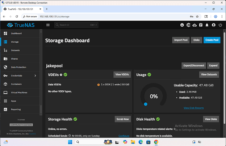226x146 pixels.
Task: Open Microsoft Edge from the taskbar
Action: click(x=141, y=142)
